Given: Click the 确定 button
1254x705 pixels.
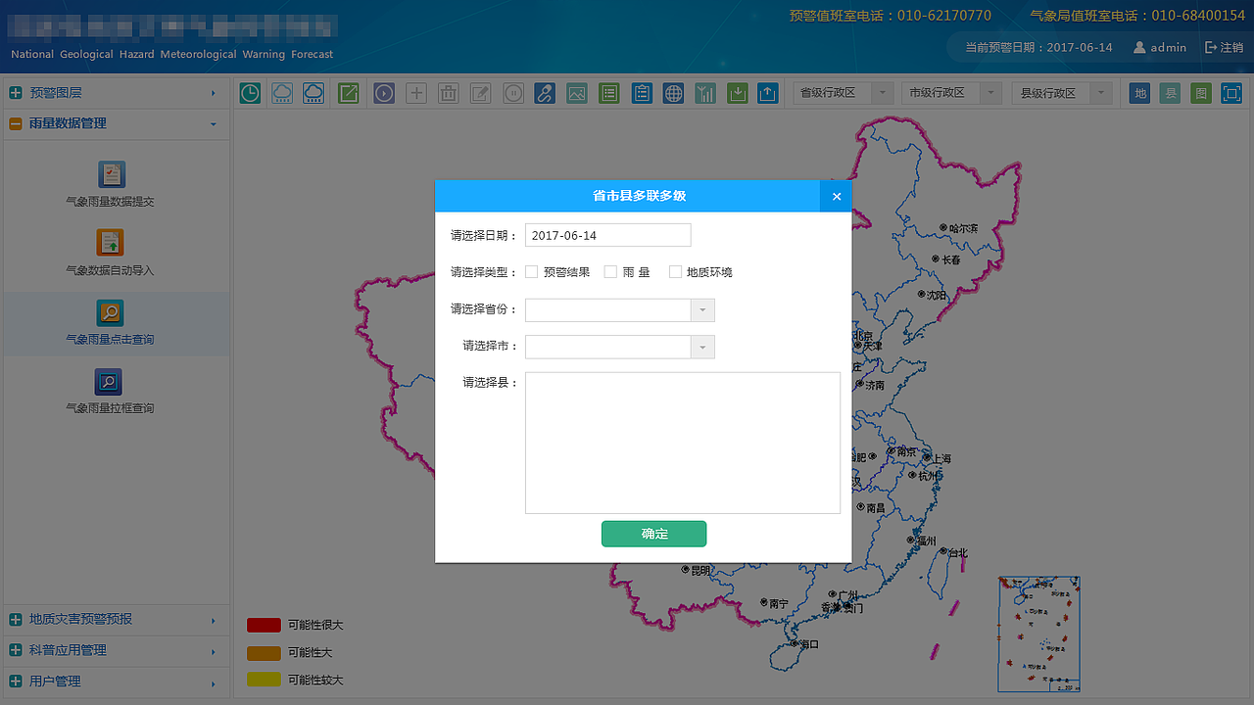Looking at the screenshot, I should [653, 534].
